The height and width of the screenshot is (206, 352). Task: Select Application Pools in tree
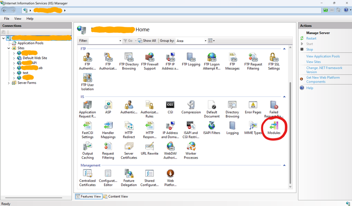click(30, 43)
